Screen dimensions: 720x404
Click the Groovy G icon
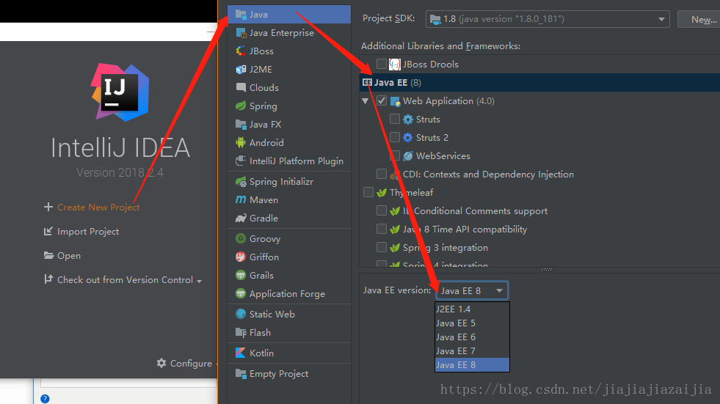point(241,238)
